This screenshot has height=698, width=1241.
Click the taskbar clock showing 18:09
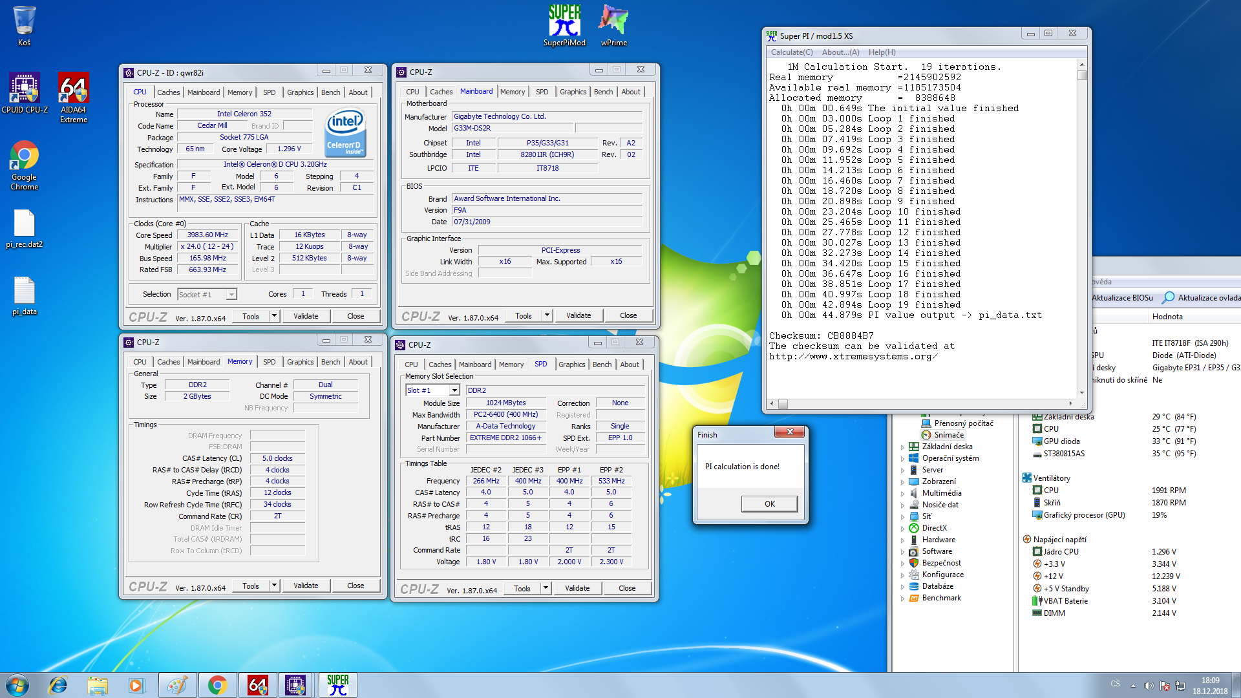coord(1210,686)
